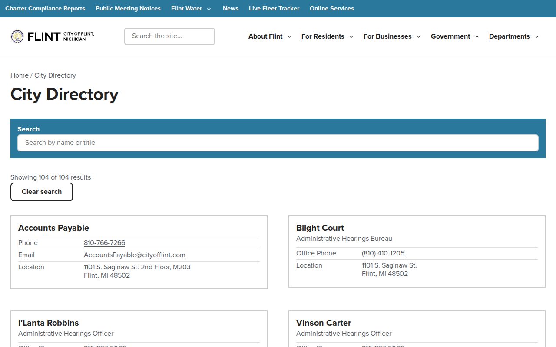This screenshot has width=556, height=347.
Task: Open the Departments menu
Action: coord(509,36)
